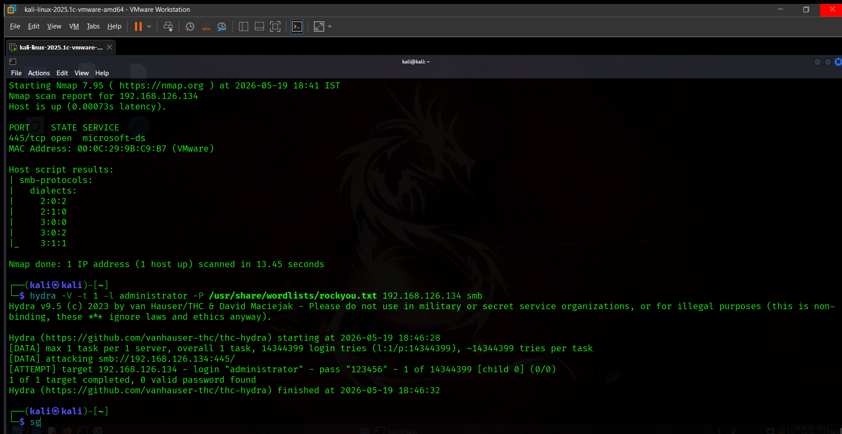Viewport: 842px width, 434px height.
Task: Pause the virtual machine
Action: 138,27
